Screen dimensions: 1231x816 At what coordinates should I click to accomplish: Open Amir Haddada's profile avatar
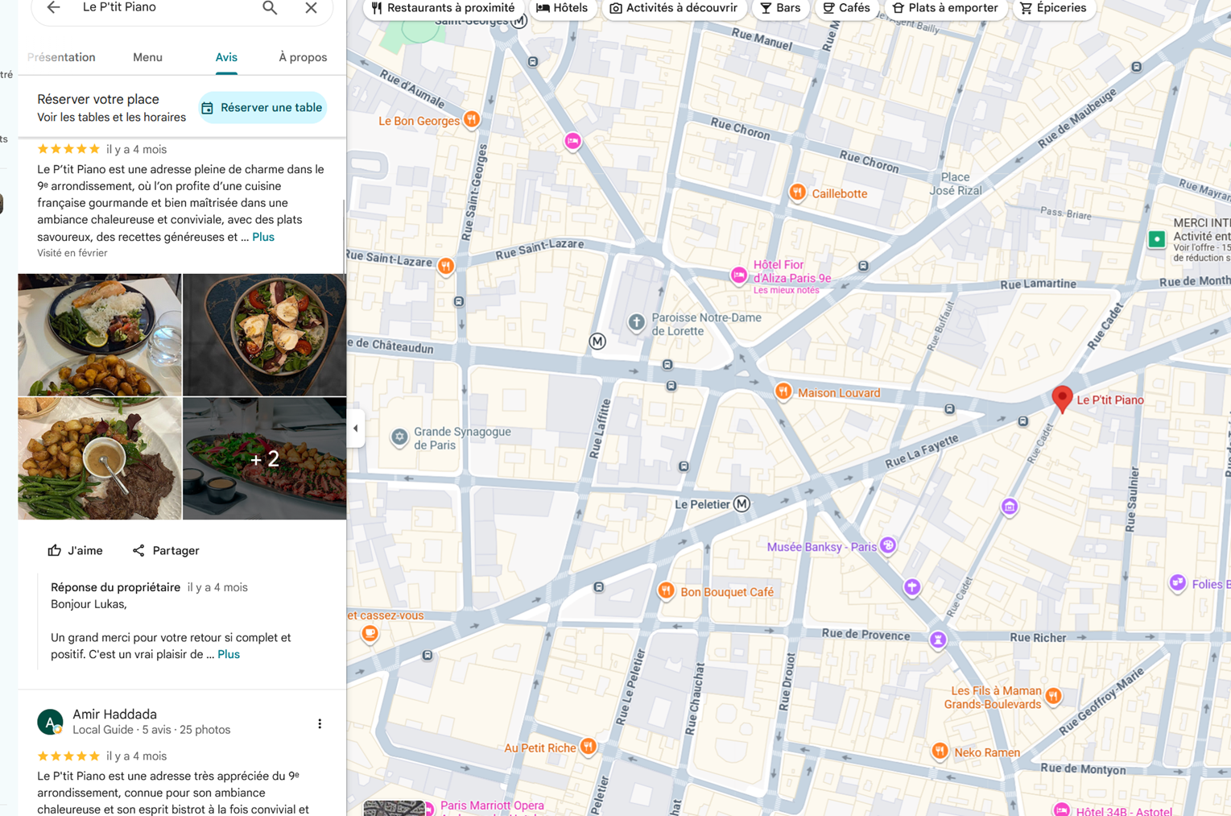pyautogui.click(x=50, y=722)
